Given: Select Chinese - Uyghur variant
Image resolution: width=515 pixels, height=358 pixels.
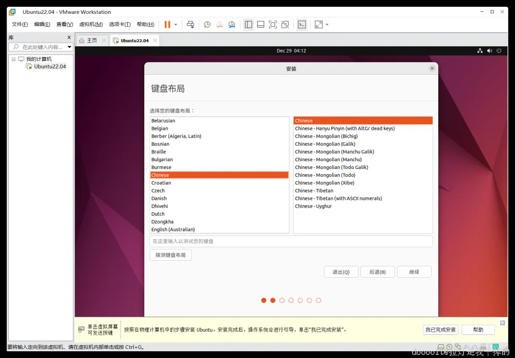Looking at the screenshot, I should 363,206.
